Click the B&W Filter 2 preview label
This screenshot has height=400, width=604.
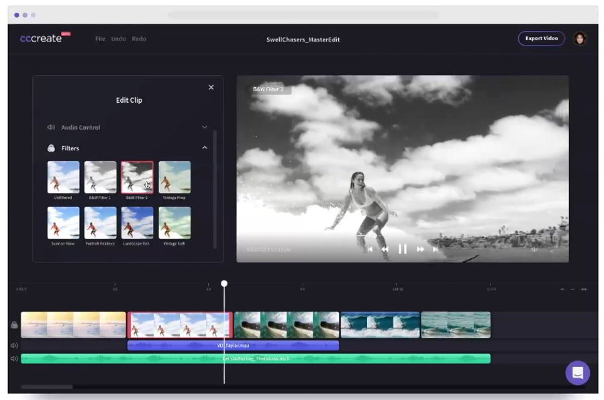[268, 89]
